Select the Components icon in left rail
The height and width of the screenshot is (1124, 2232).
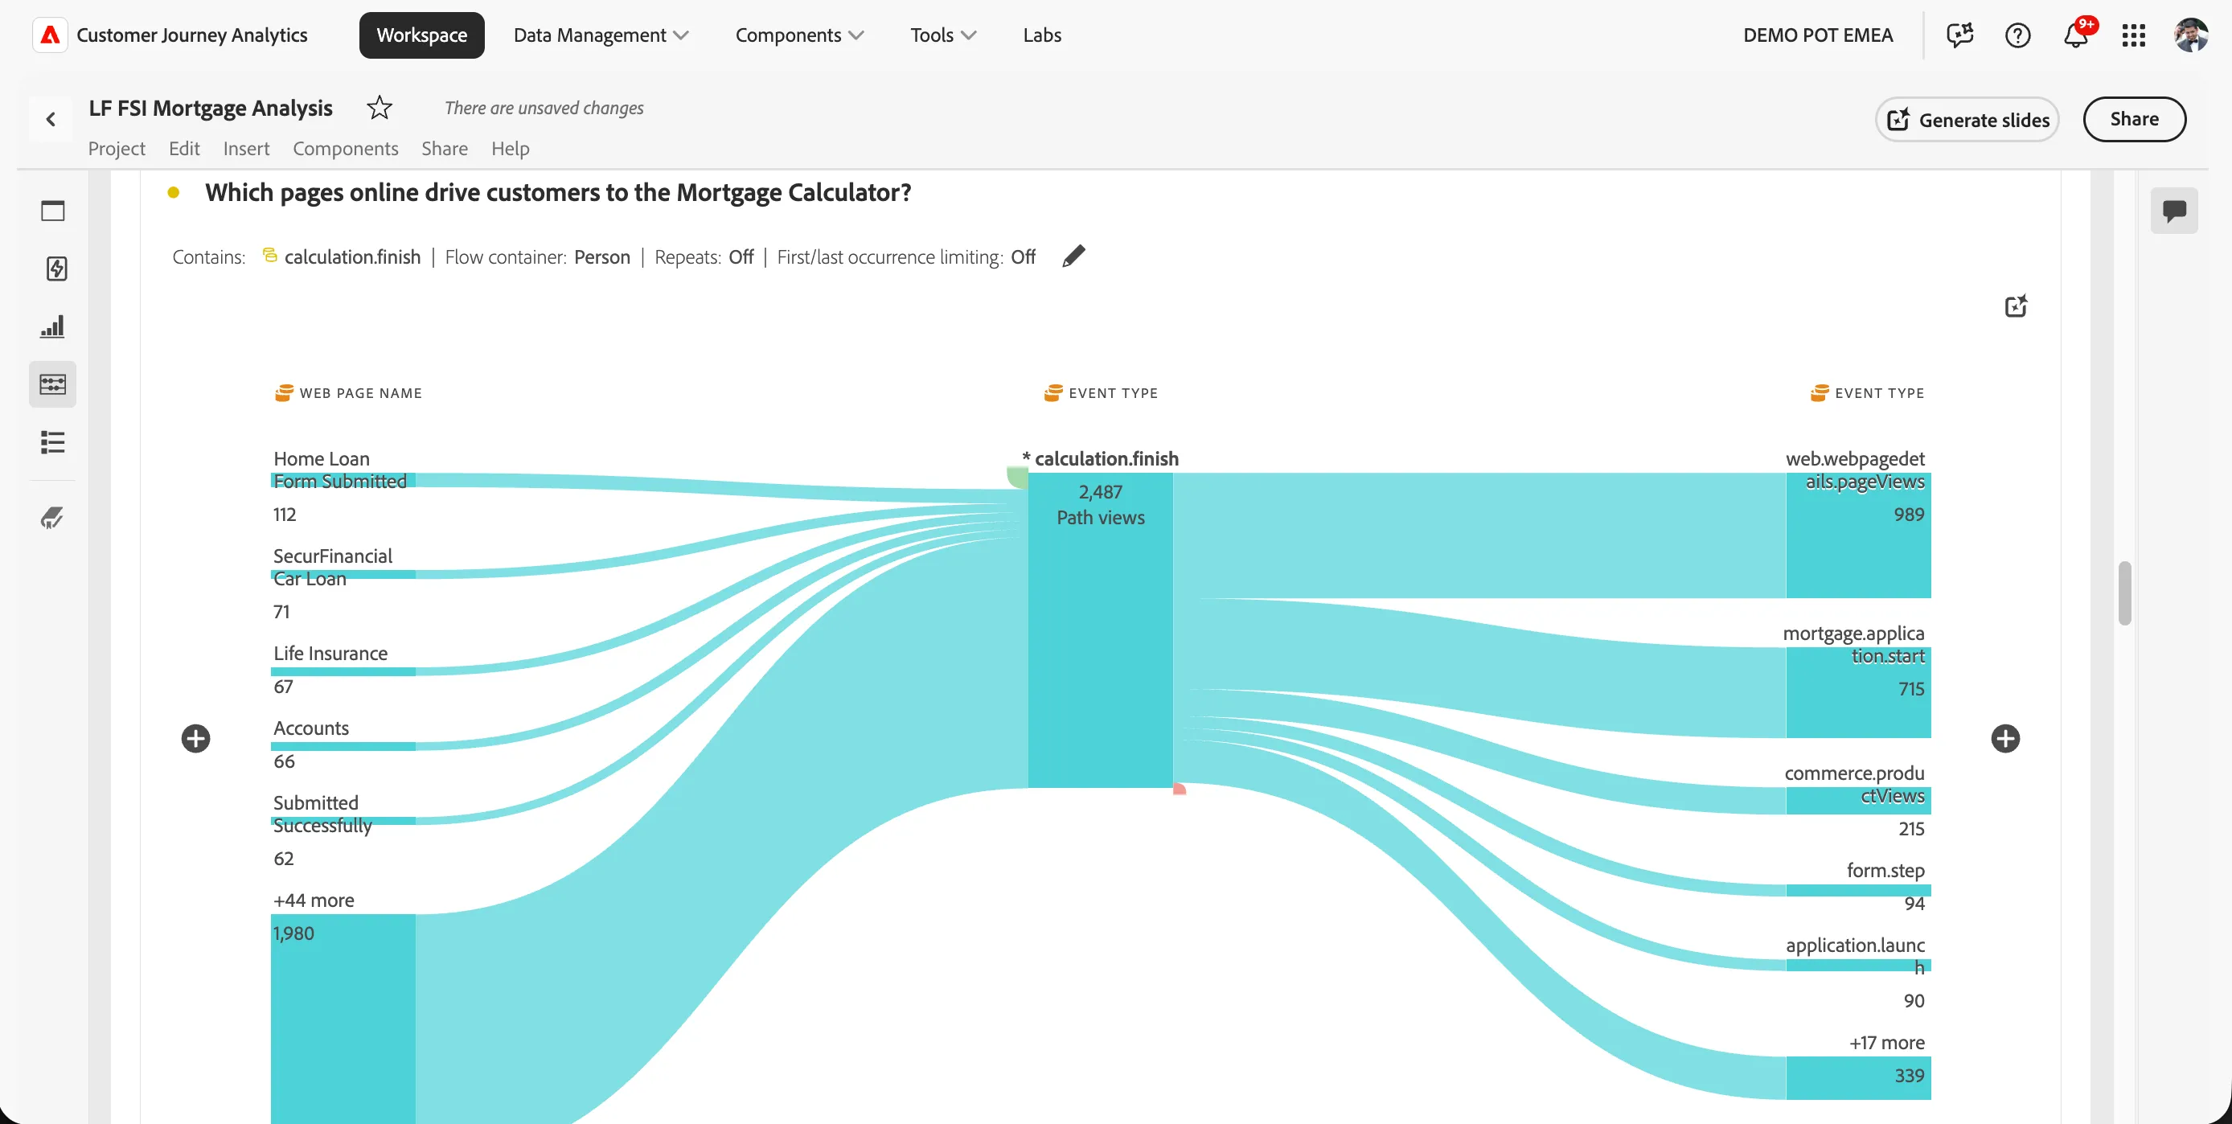53,384
